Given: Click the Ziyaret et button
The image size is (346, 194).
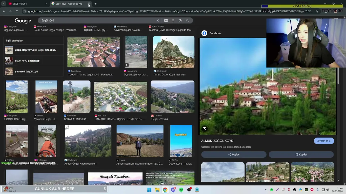Looking at the screenshot, I should (324, 141).
